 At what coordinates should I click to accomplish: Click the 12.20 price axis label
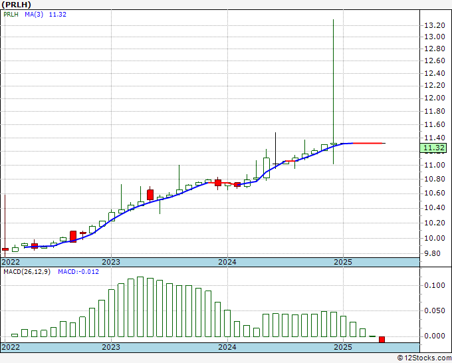pyautogui.click(x=435, y=85)
